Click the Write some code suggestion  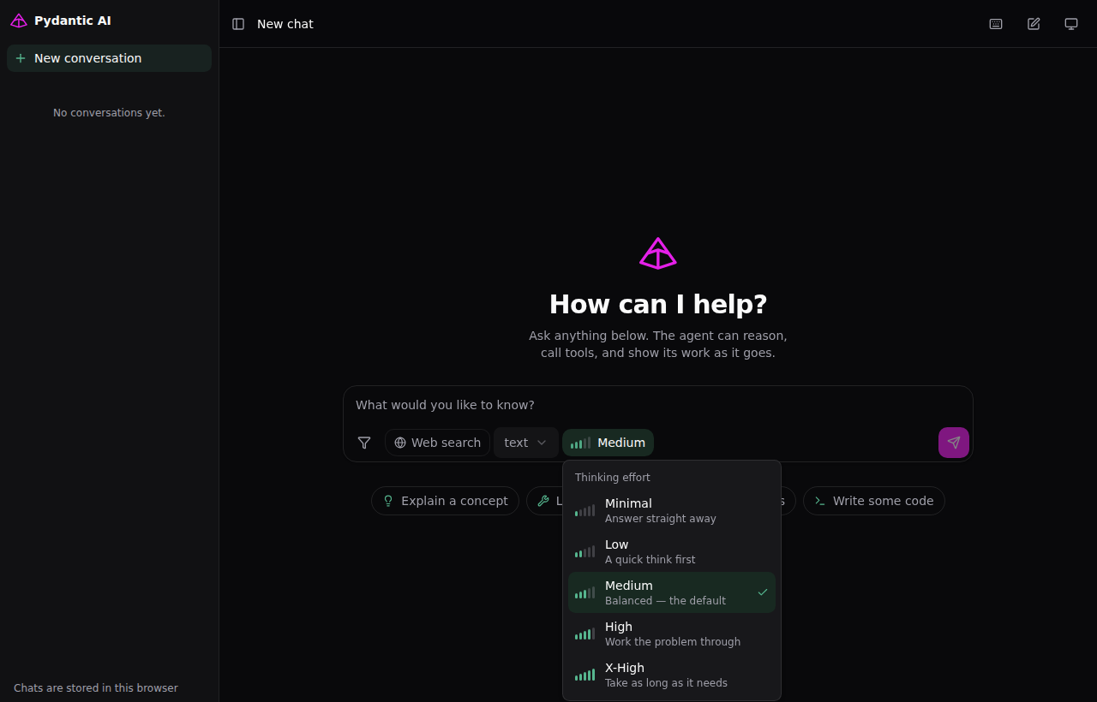874,501
